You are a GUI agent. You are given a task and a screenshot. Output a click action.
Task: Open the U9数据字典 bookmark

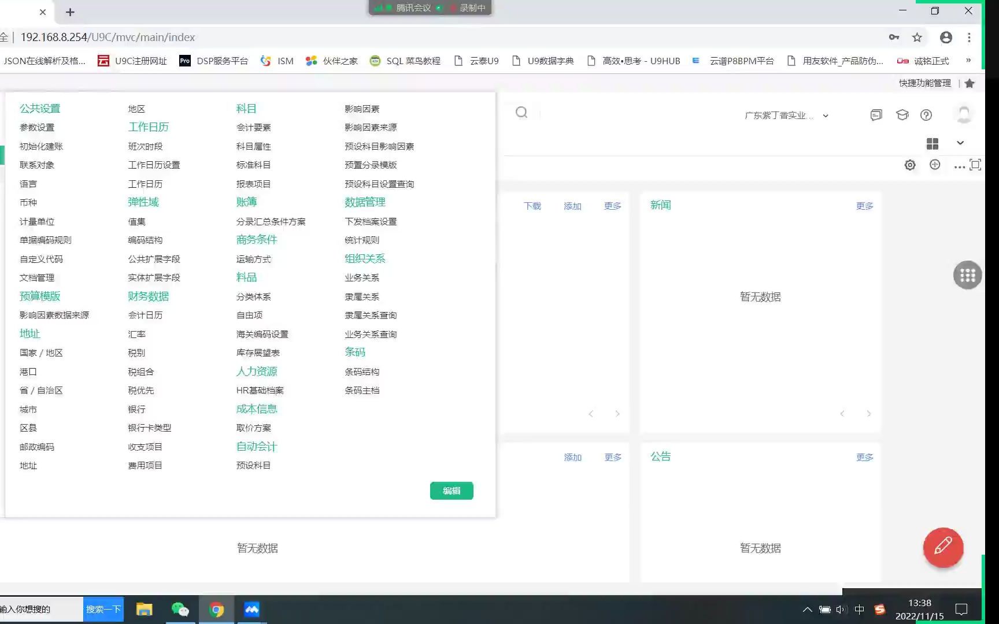point(542,61)
